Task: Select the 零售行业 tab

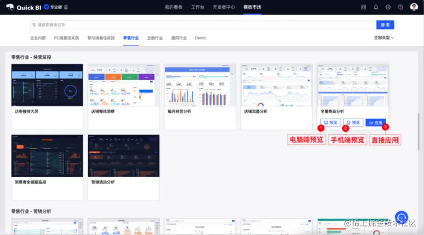Action: pyautogui.click(x=131, y=38)
